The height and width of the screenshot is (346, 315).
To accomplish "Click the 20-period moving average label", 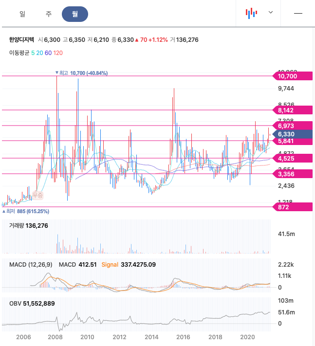I will [x=40, y=53].
